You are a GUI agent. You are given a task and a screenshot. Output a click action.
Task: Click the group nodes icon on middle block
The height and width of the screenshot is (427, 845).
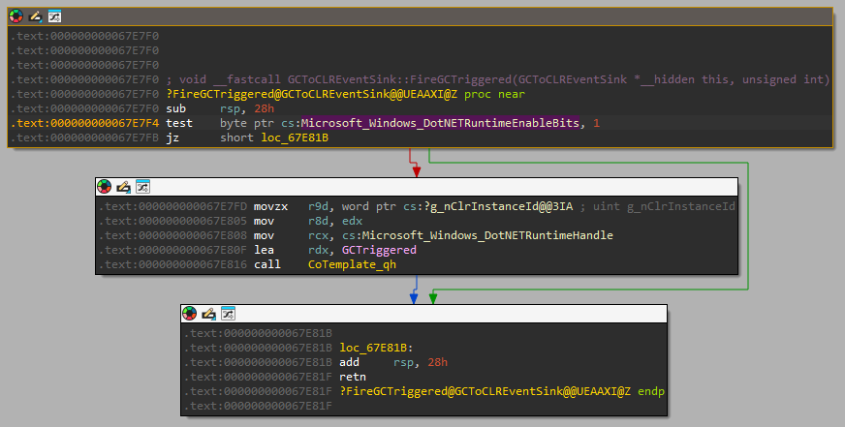point(141,187)
